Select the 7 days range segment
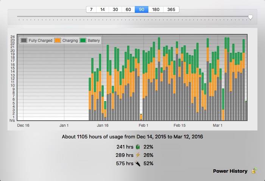Screen dimensions: 265x181 (91, 9)
